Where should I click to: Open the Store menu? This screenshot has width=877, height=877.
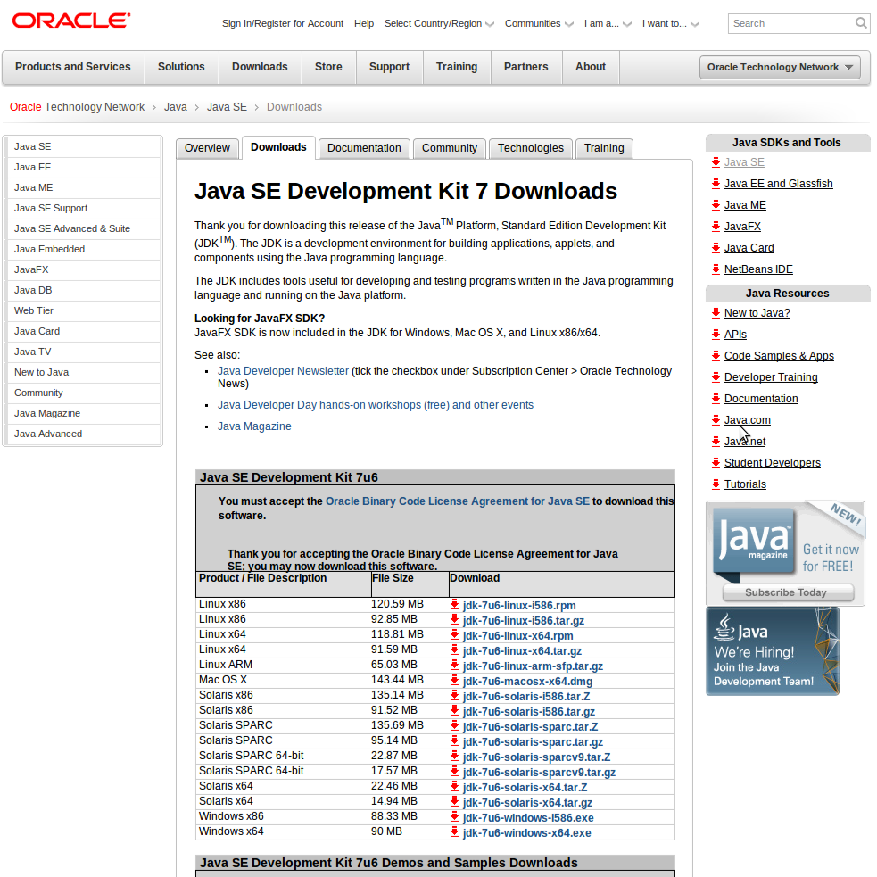click(x=328, y=67)
